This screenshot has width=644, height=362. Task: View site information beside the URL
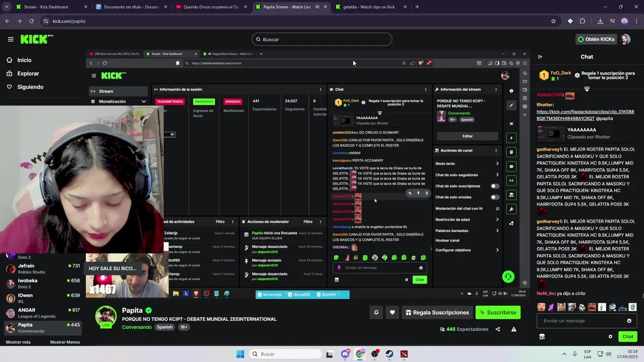pos(46,21)
